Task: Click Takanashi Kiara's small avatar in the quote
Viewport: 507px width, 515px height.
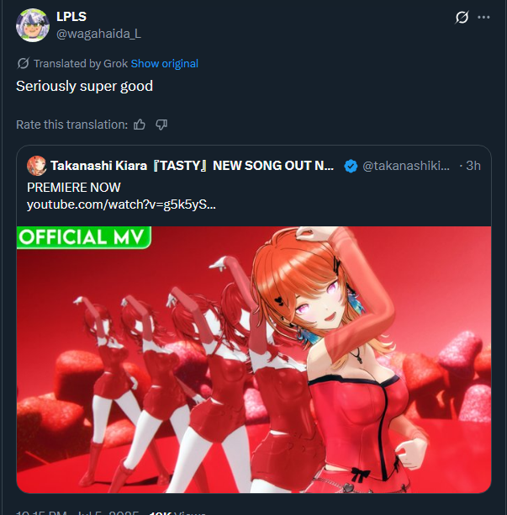Action: pos(36,166)
